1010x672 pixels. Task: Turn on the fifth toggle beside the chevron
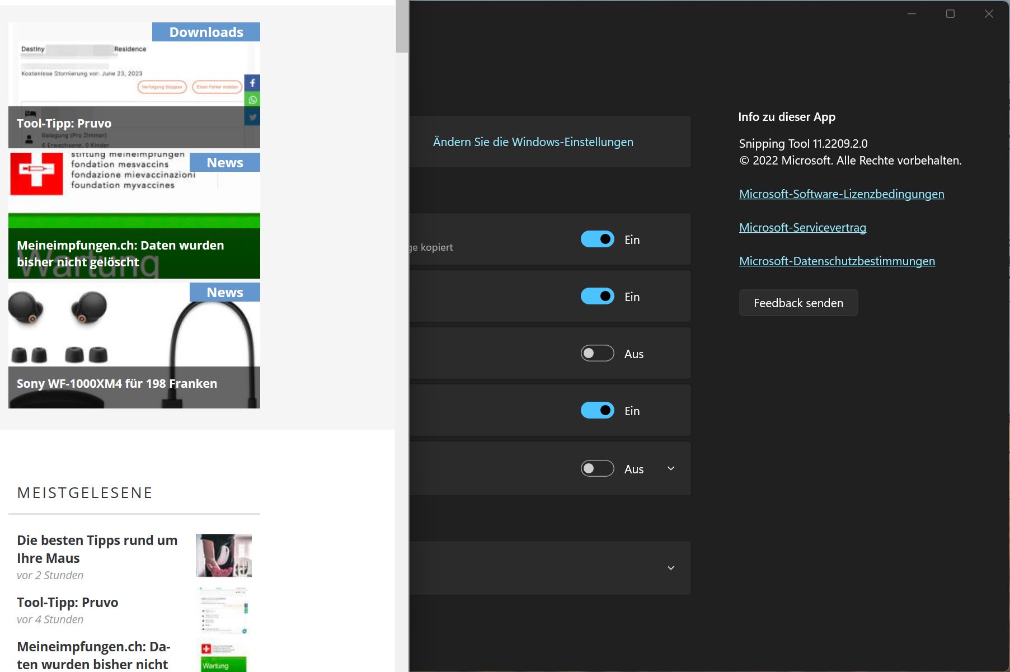click(598, 468)
